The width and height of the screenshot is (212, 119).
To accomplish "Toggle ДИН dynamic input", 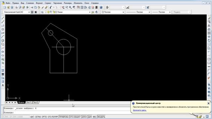I will [x=90, y=117].
